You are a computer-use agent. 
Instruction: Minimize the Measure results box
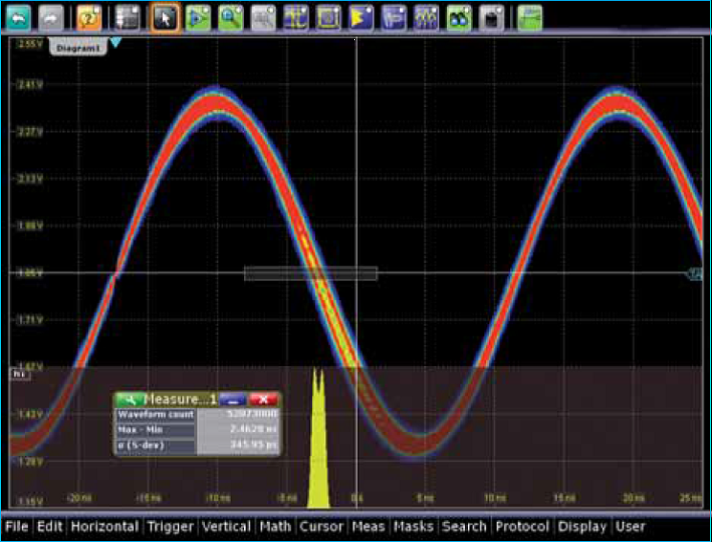[233, 399]
